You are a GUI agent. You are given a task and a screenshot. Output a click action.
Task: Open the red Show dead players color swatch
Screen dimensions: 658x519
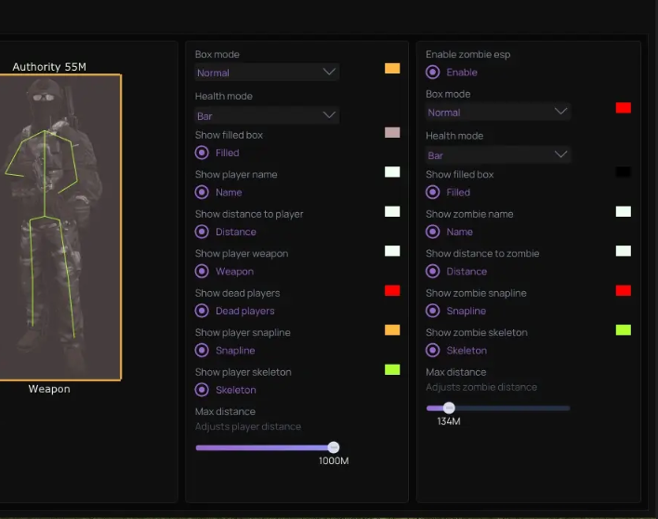392,291
